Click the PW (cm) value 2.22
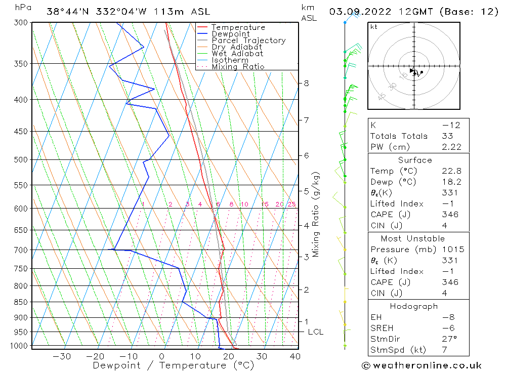Image resolution: width=506 pixels, height=371 pixels. coord(452,147)
